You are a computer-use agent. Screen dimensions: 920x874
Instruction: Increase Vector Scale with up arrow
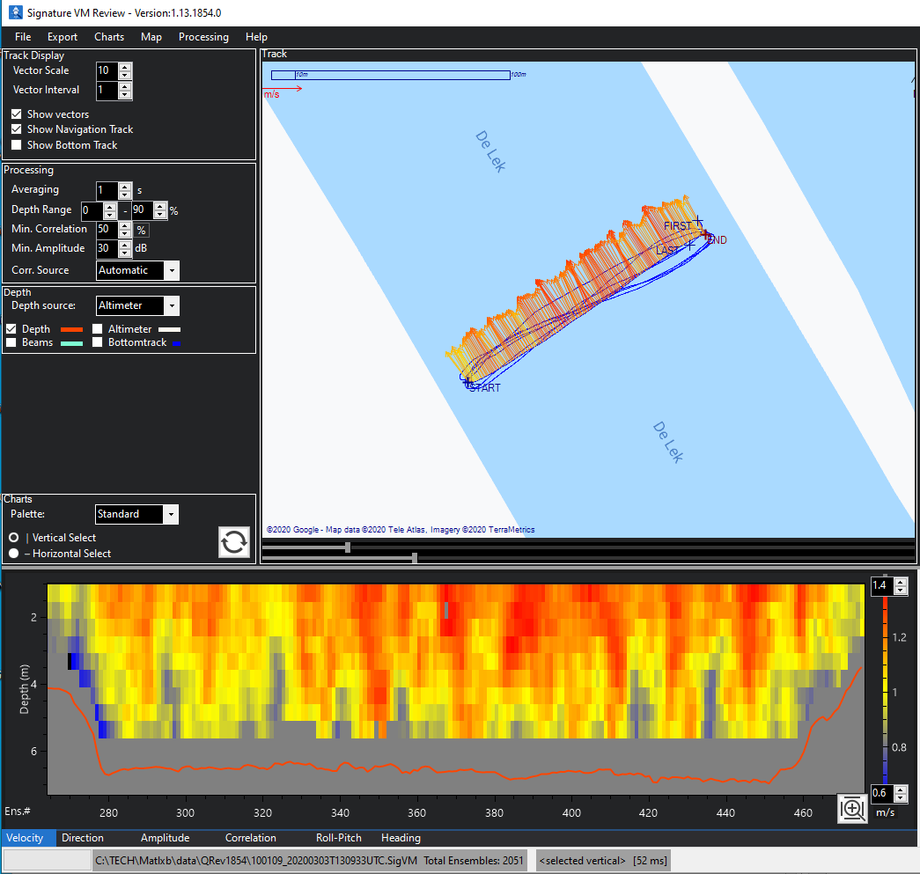coord(125,66)
